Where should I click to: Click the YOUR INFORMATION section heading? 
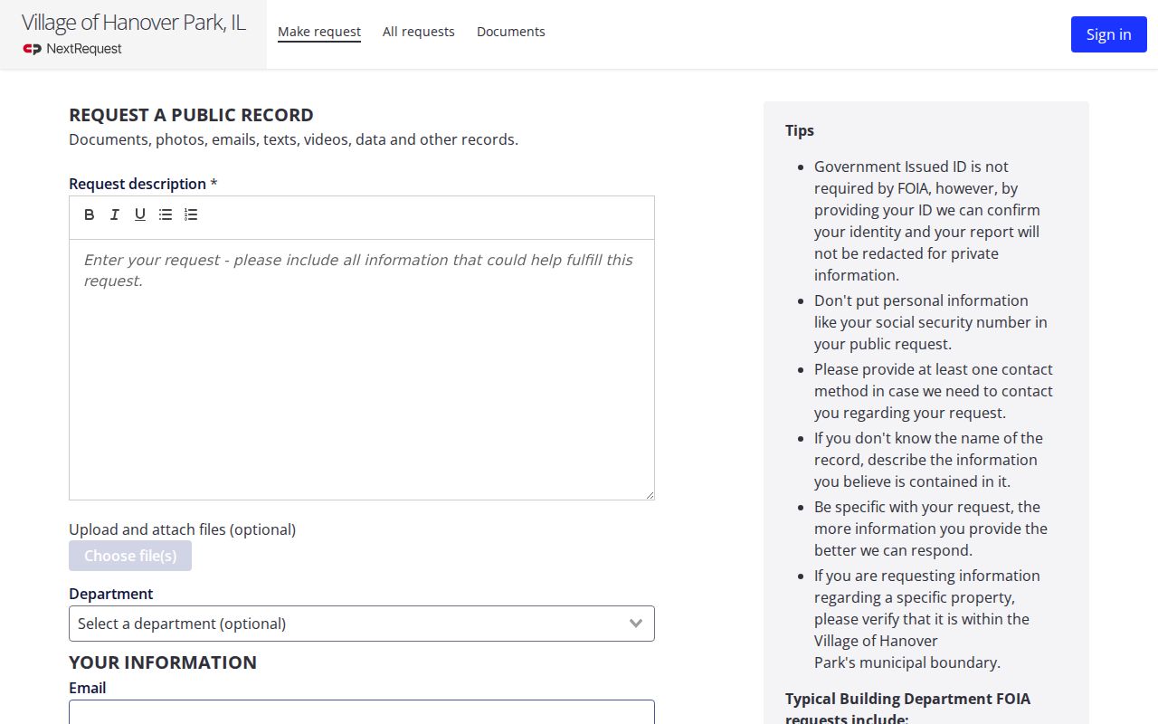[x=163, y=662]
